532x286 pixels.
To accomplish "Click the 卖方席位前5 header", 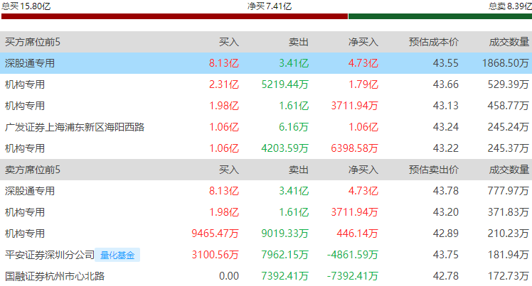I will (33, 170).
